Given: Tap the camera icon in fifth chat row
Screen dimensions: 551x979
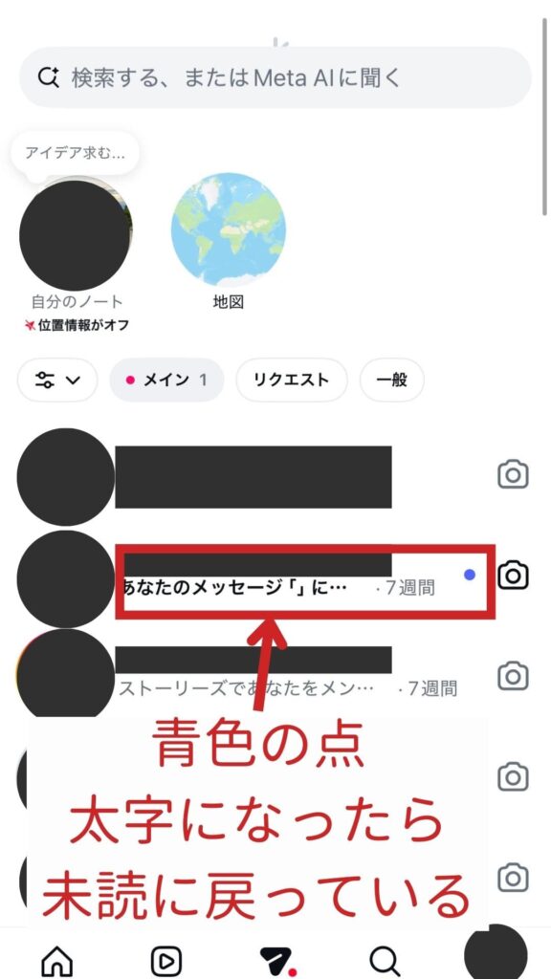Looking at the screenshot, I should point(513,878).
